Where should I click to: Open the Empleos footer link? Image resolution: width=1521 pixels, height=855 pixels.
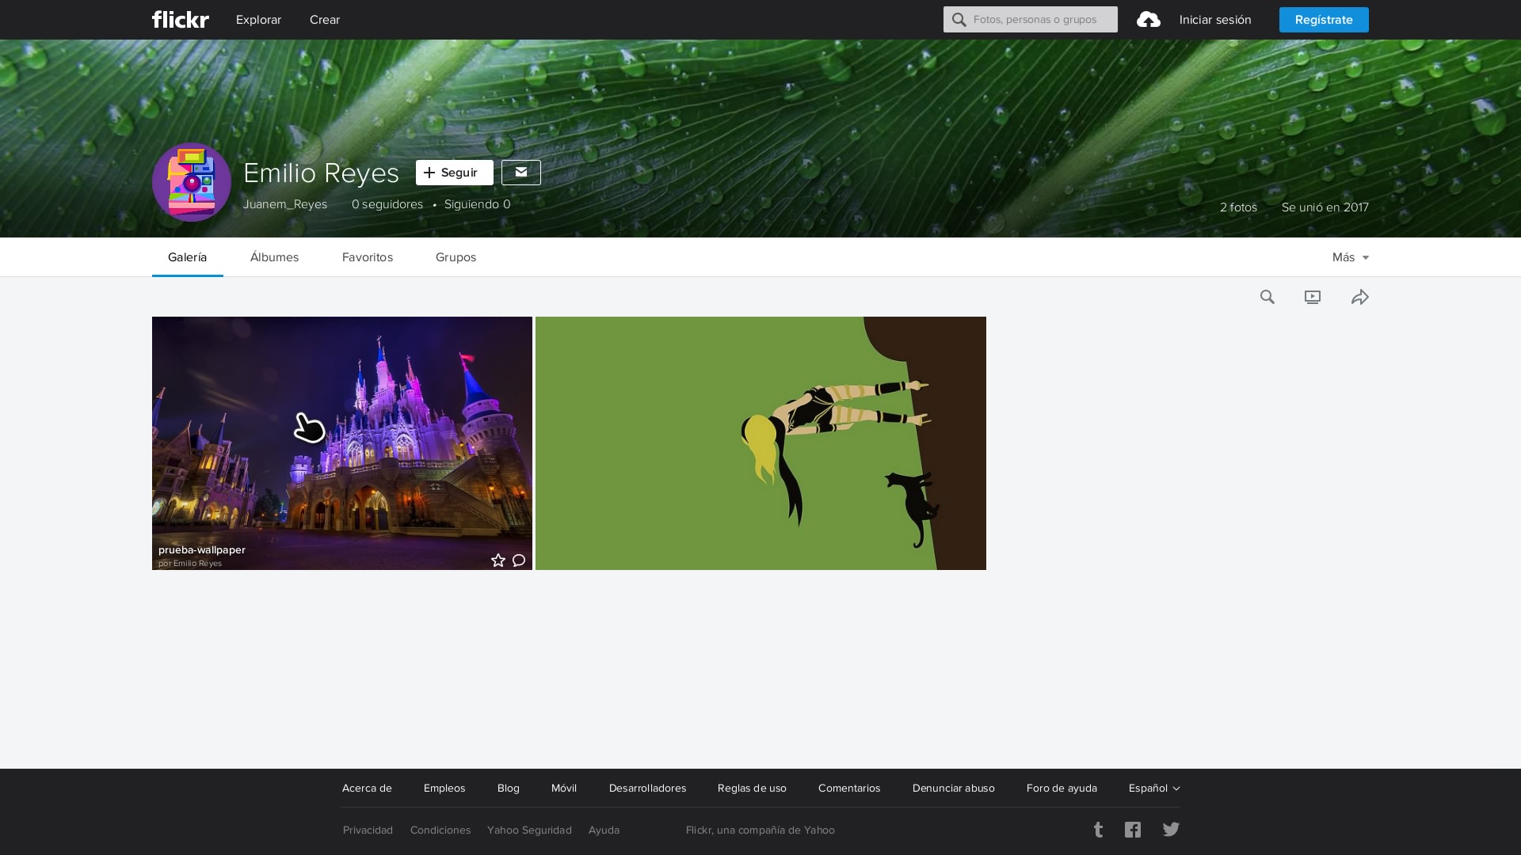444,788
